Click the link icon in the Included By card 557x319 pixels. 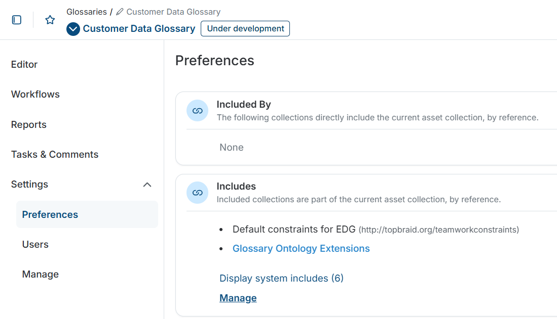pos(197,110)
